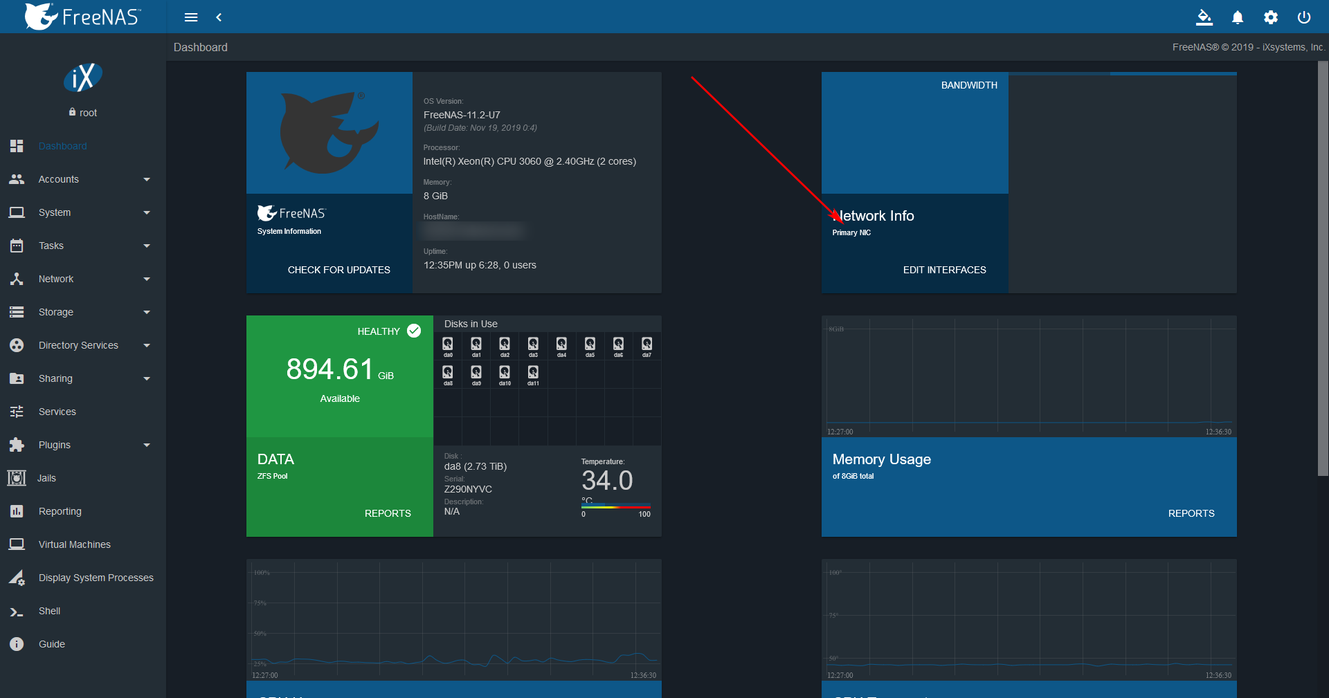Click the root user label
The height and width of the screenshot is (698, 1329).
click(x=88, y=113)
